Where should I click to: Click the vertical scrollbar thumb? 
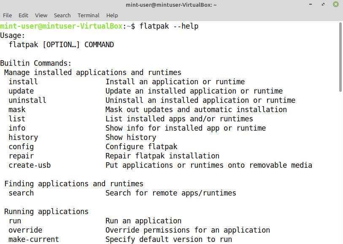coord(340,57)
